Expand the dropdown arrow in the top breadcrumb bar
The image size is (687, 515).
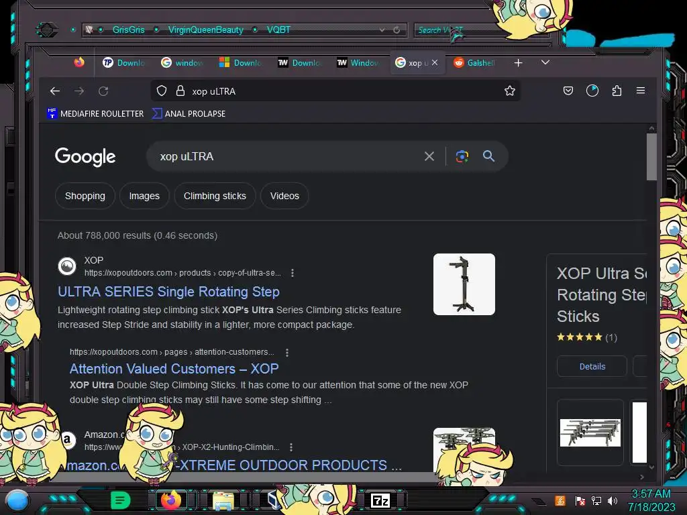[382, 30]
